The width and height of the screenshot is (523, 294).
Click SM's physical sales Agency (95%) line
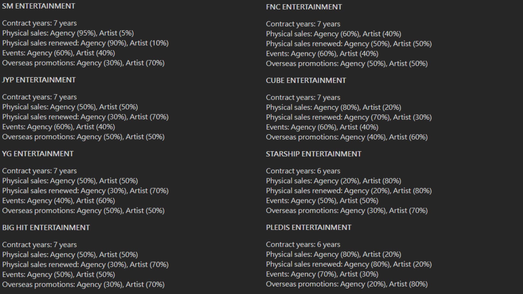(68, 33)
